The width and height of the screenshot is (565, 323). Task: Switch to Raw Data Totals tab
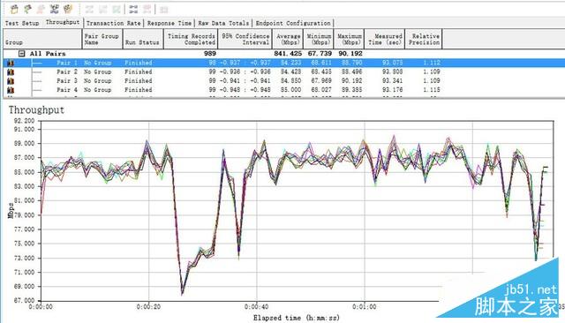click(x=223, y=23)
